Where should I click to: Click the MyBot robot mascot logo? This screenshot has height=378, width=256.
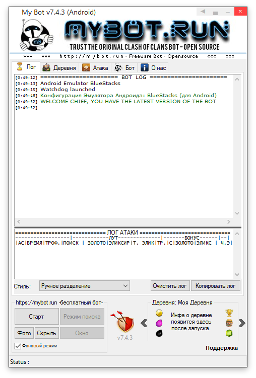click(x=36, y=35)
